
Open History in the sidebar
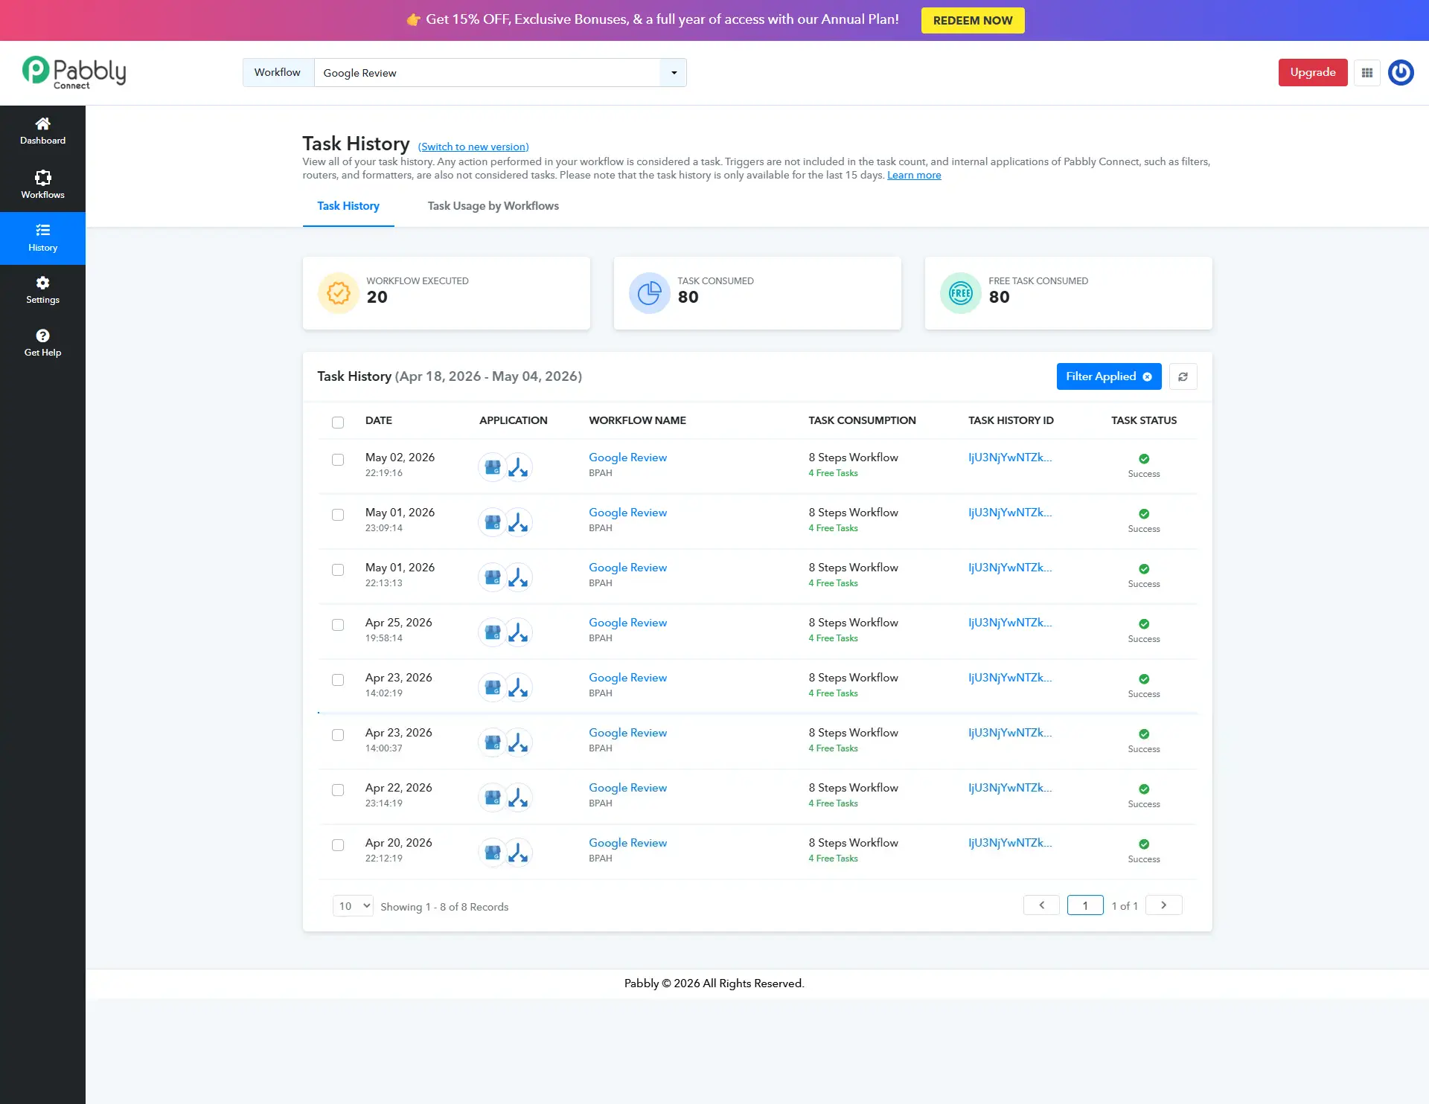coord(42,238)
